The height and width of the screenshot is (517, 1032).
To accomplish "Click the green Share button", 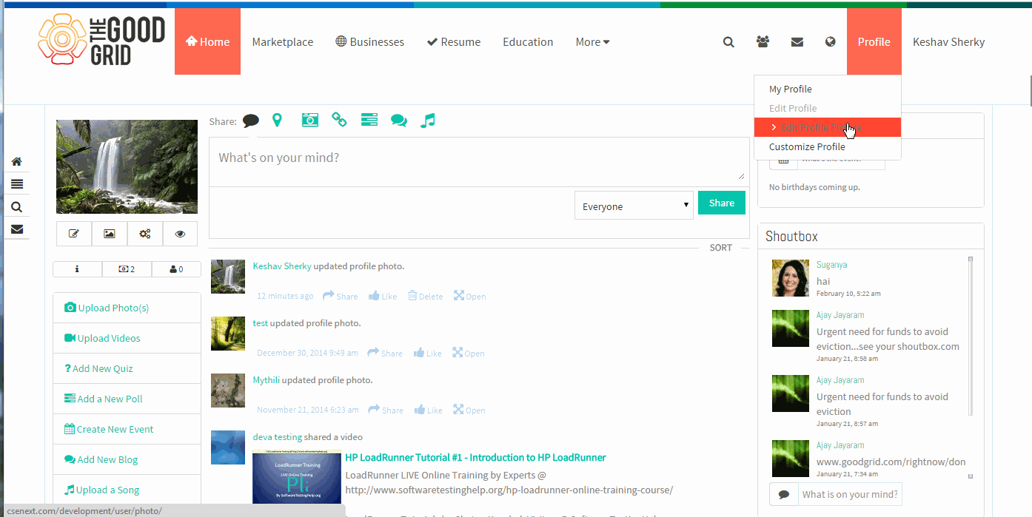I will click(x=722, y=203).
